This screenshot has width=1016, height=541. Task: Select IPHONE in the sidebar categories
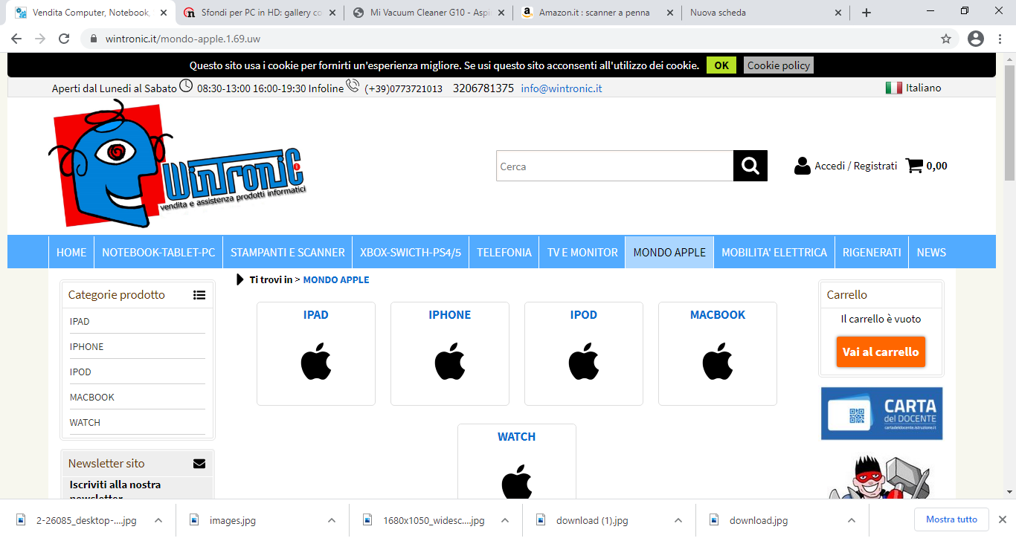point(87,346)
